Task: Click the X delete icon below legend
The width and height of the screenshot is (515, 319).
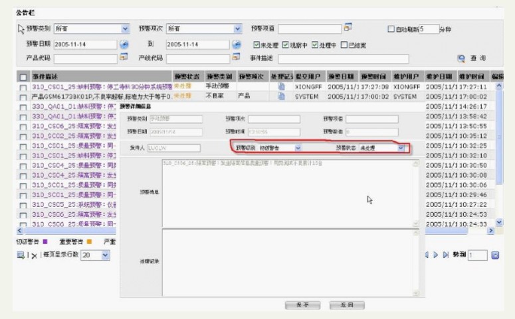Action: (34, 256)
